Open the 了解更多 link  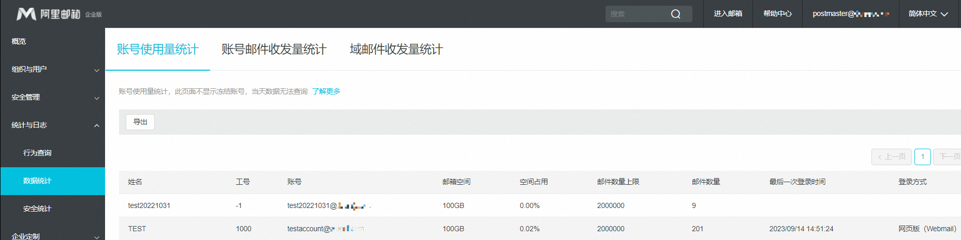tap(326, 91)
